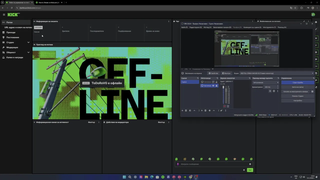320x180 pixels.
Task: Click Филтър in moderator actions panel
Action: pyautogui.click(x=161, y=122)
